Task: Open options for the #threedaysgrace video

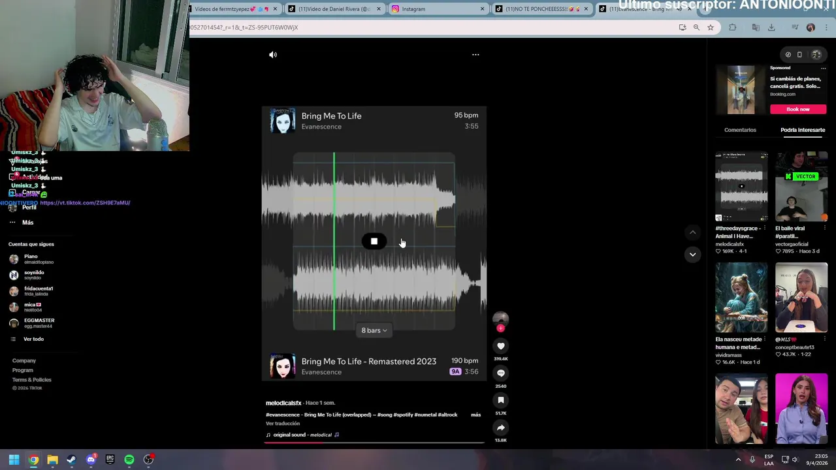Action: click(x=765, y=228)
